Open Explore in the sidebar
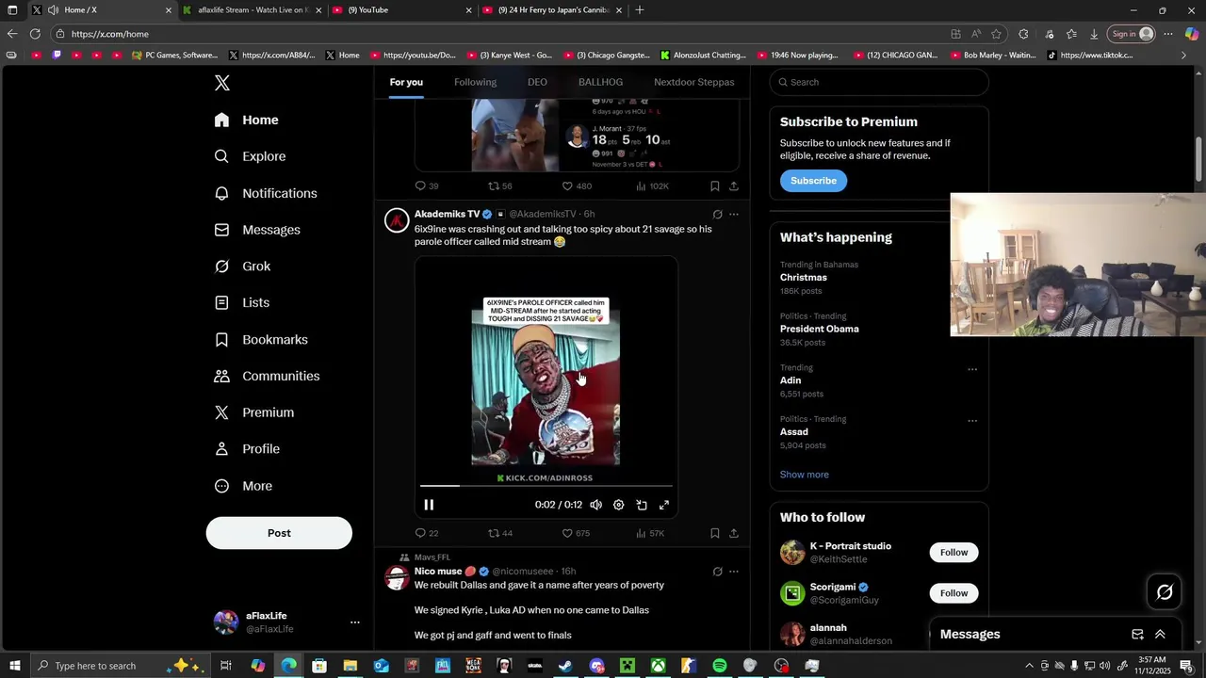This screenshot has width=1206, height=678. point(250,156)
